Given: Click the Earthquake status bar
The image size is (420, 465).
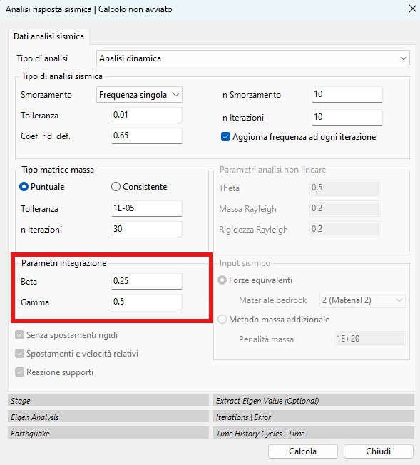Looking at the screenshot, I should point(108,434).
